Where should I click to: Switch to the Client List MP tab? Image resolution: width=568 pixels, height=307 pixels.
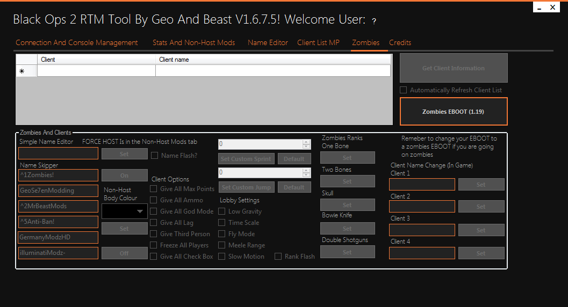tap(319, 43)
